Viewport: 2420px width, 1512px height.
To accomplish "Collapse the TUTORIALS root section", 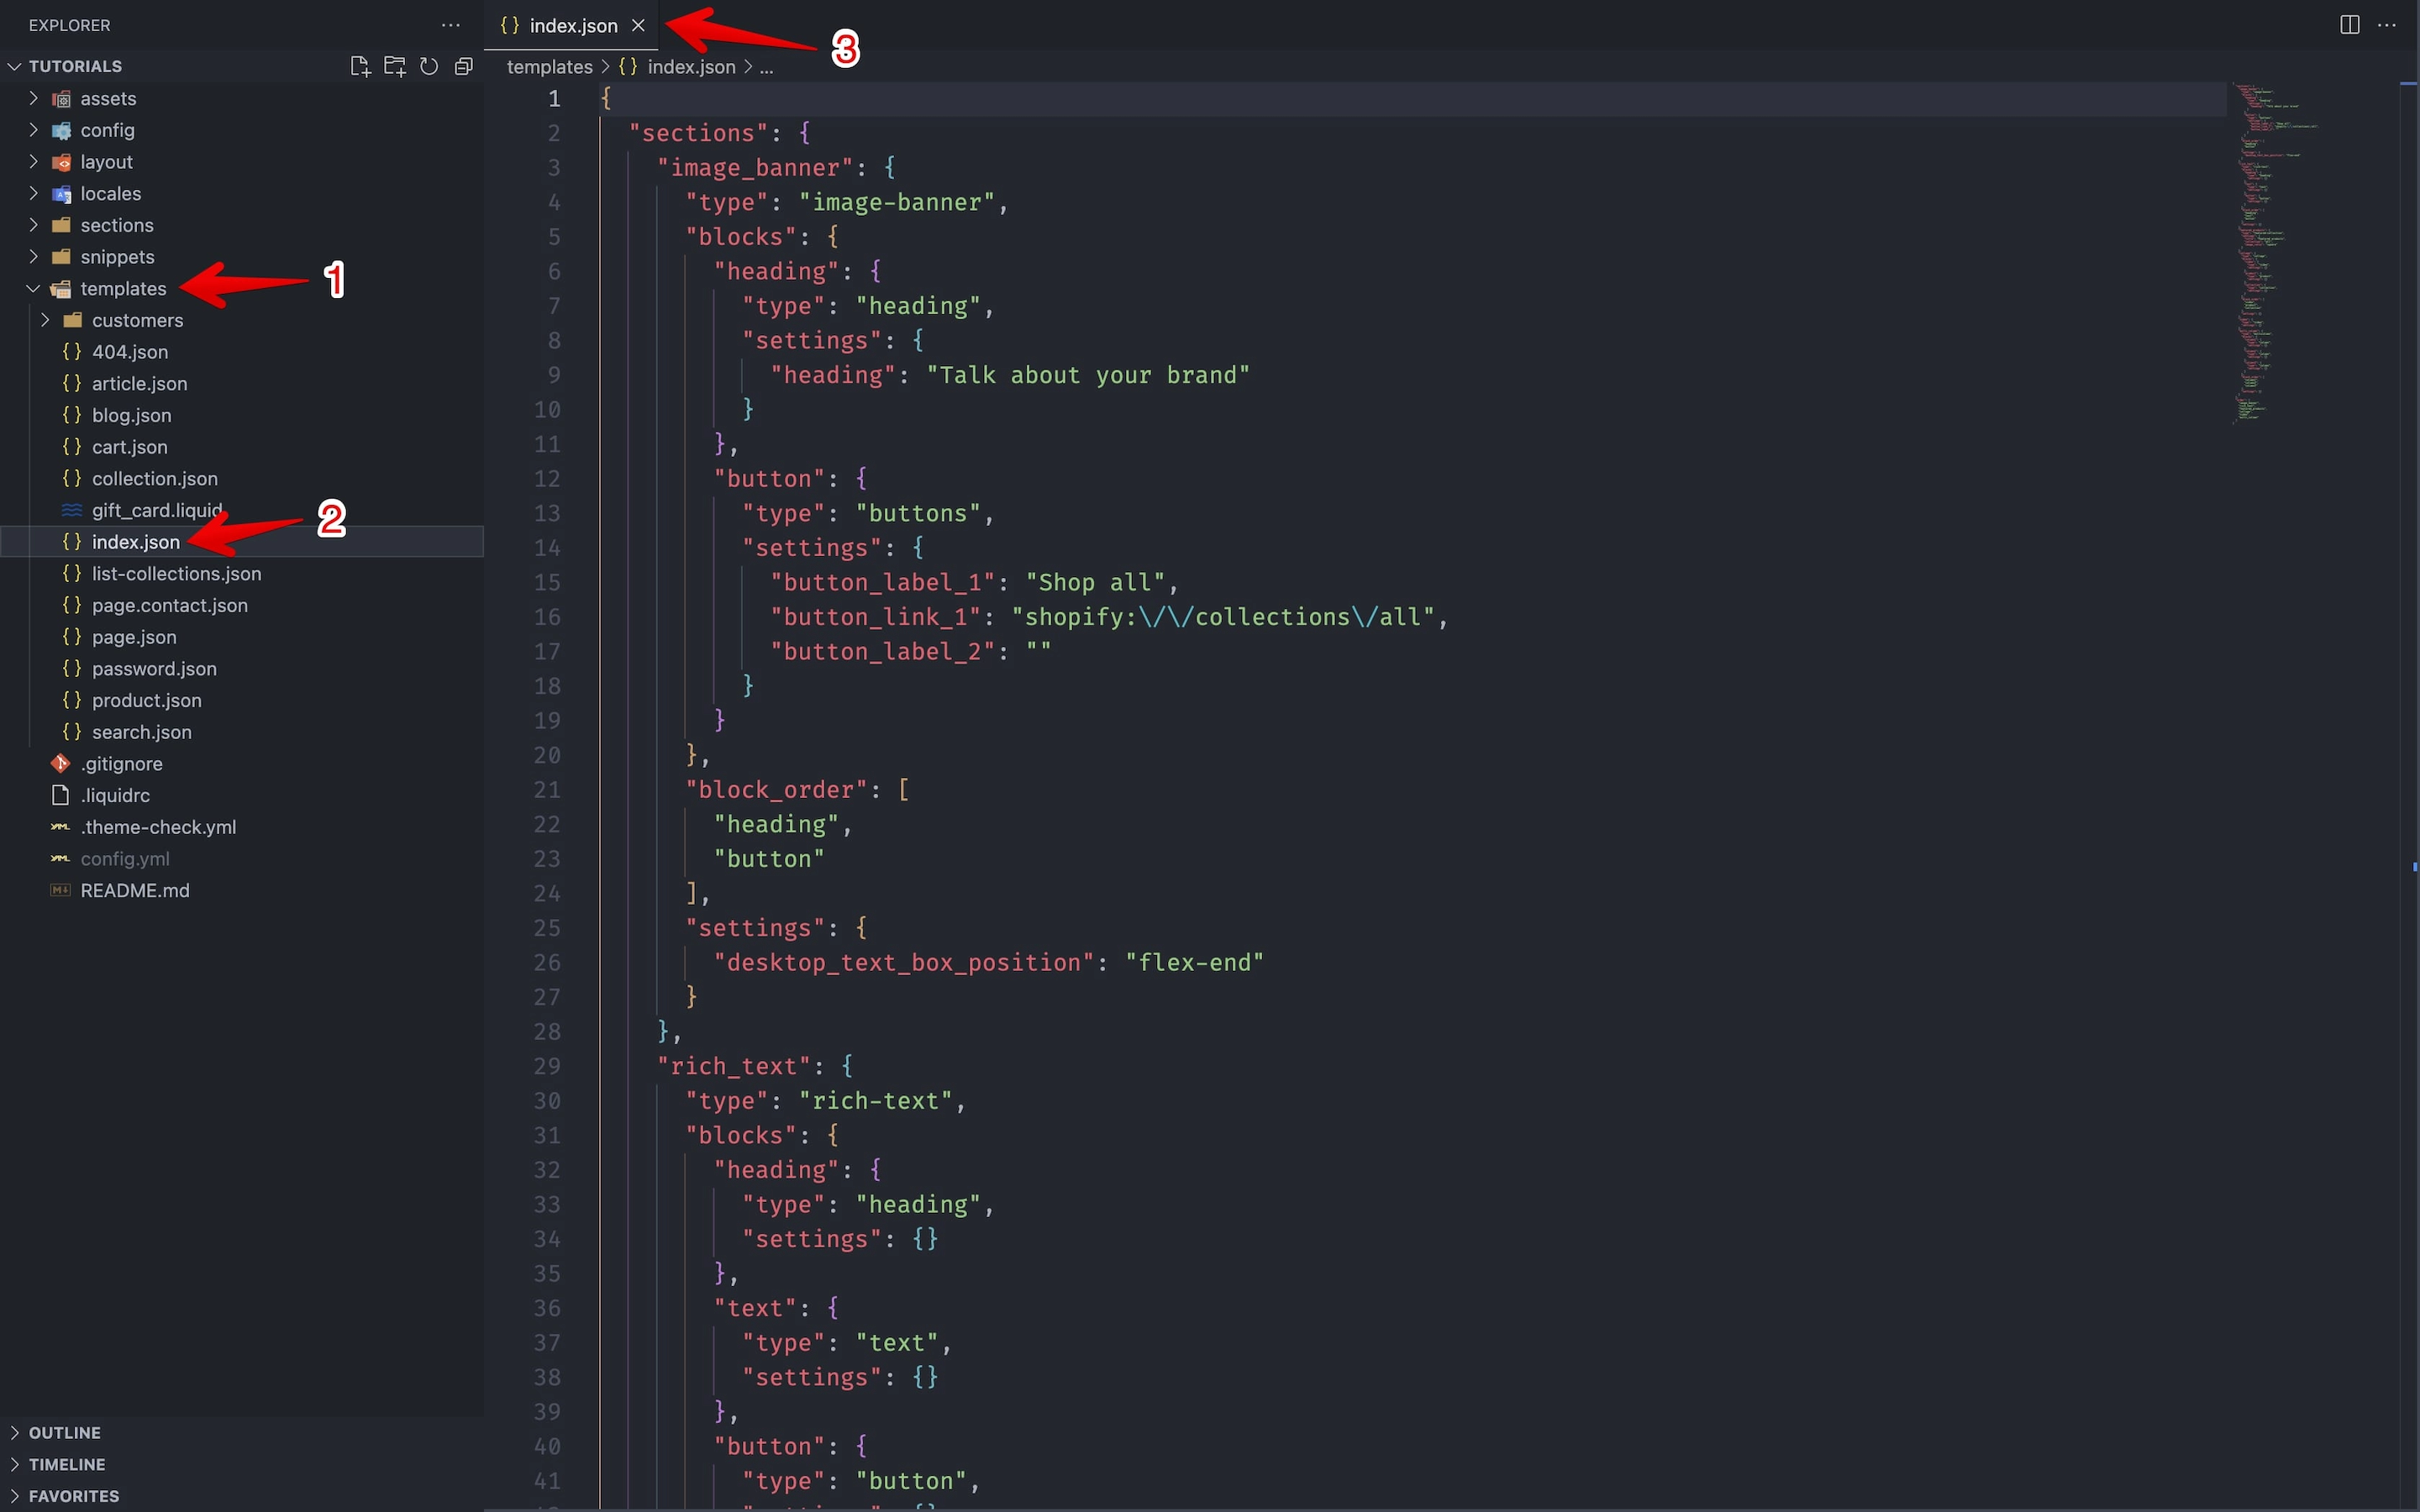I will pos(14,66).
